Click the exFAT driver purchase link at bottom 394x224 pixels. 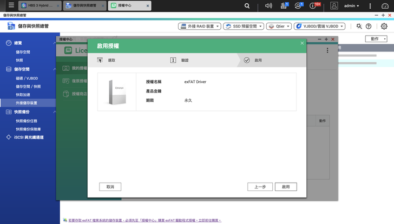(x=144, y=220)
